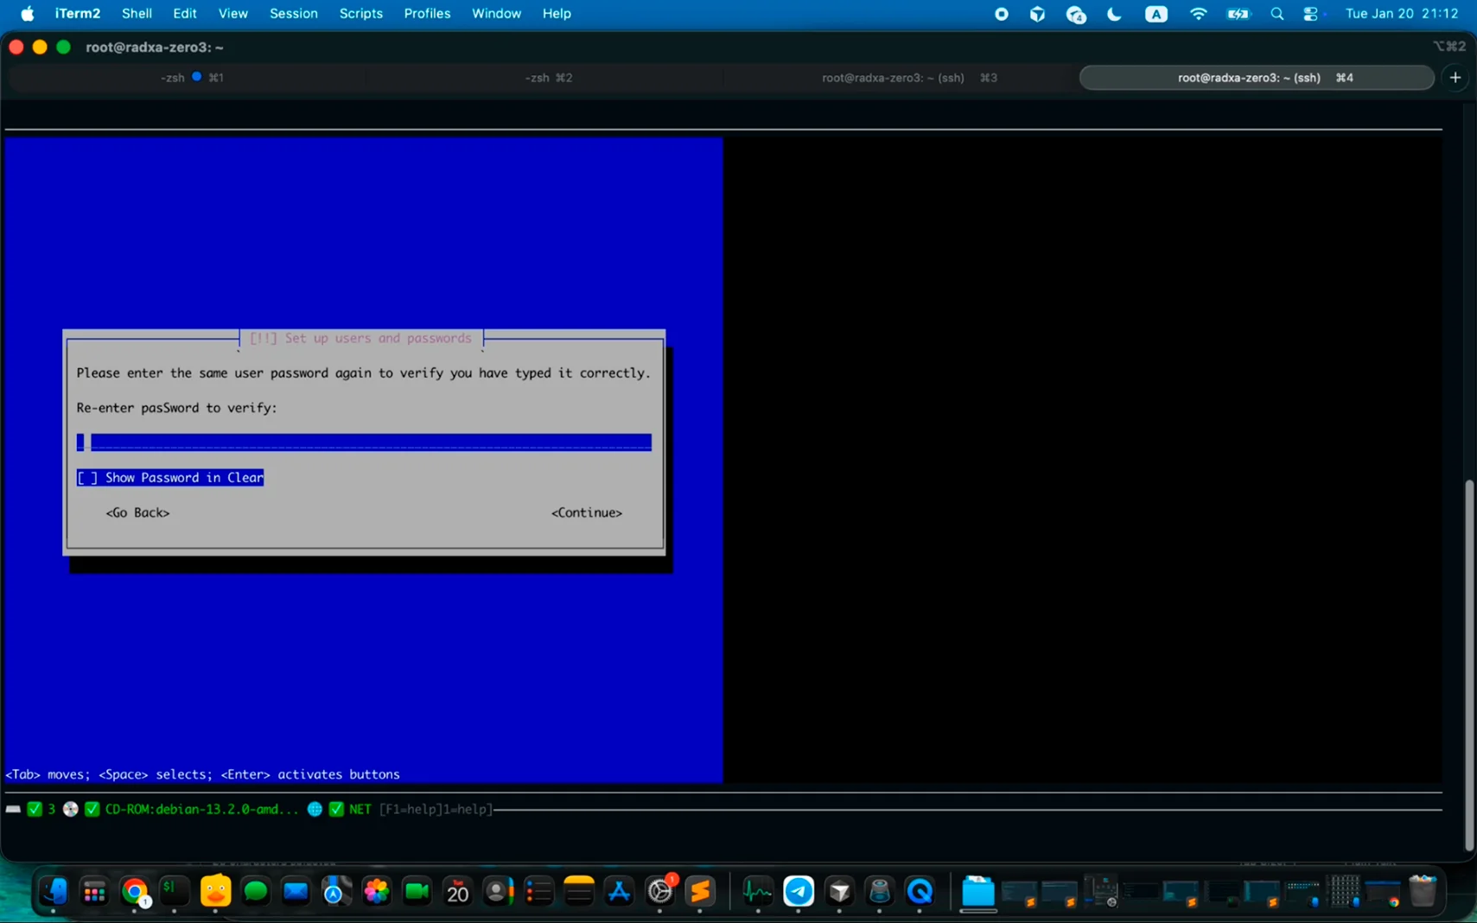
Task: Activate the Continue button in installer
Action: click(587, 512)
